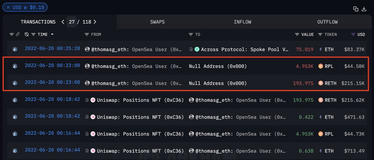
Task: Open the VALUE column filter
Action: pyautogui.click(x=297, y=34)
